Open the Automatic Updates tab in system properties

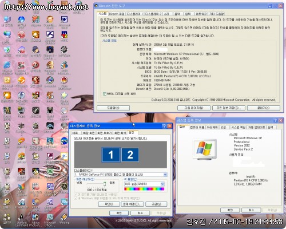256,127
